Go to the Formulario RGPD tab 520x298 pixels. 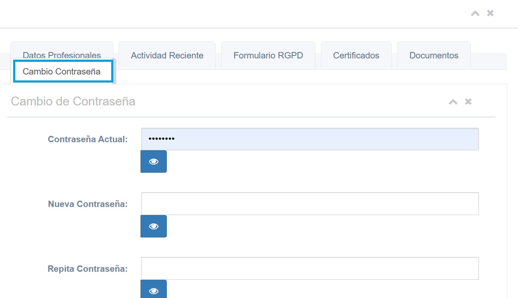(268, 55)
